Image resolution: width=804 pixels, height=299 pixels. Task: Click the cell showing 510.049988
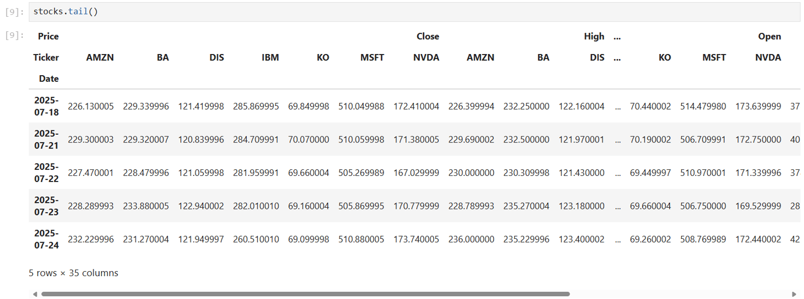pos(361,106)
